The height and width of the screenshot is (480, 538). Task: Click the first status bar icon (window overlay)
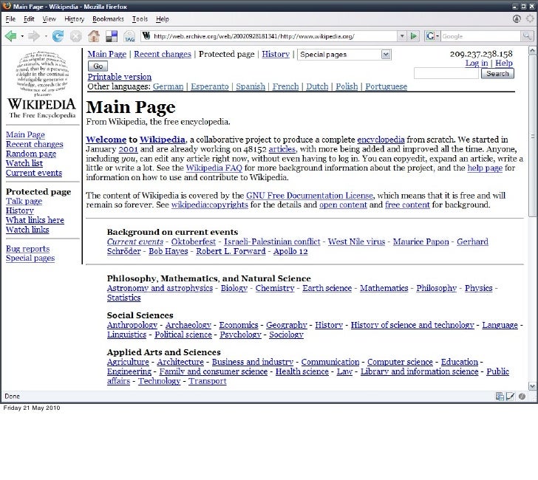coord(500,397)
